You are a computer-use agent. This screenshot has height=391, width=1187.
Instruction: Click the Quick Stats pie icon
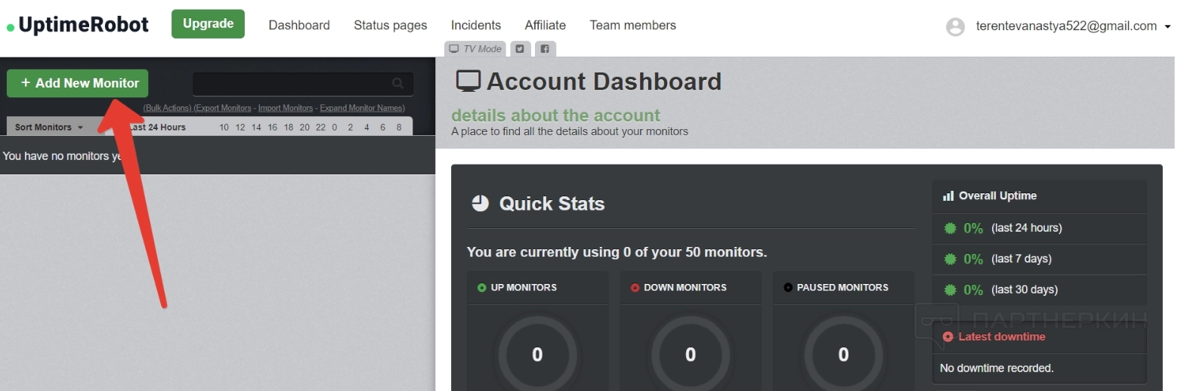click(481, 203)
